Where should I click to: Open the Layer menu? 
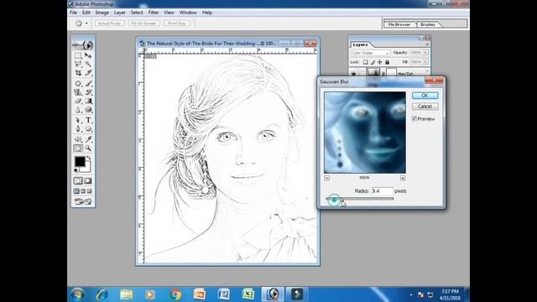click(119, 13)
